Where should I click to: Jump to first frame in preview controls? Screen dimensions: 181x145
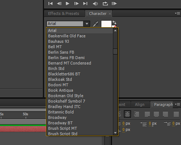click(x=50, y=3)
